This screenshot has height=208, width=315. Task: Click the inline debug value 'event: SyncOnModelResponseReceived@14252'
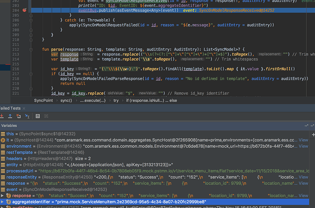pos(229,10)
